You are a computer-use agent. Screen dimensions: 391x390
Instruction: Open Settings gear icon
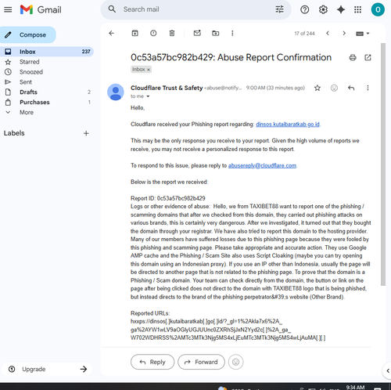(x=323, y=9)
